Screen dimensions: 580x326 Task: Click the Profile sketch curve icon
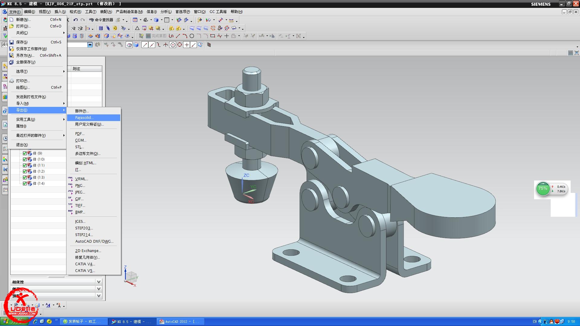(171, 36)
